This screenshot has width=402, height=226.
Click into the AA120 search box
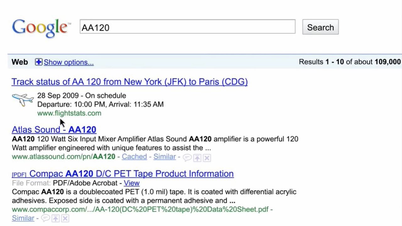tap(187, 27)
